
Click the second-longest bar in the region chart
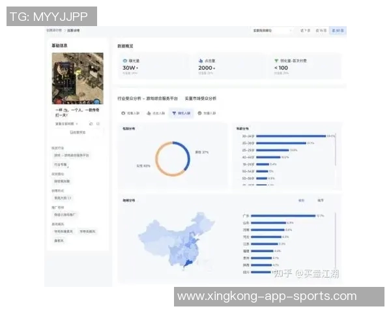[268, 222]
